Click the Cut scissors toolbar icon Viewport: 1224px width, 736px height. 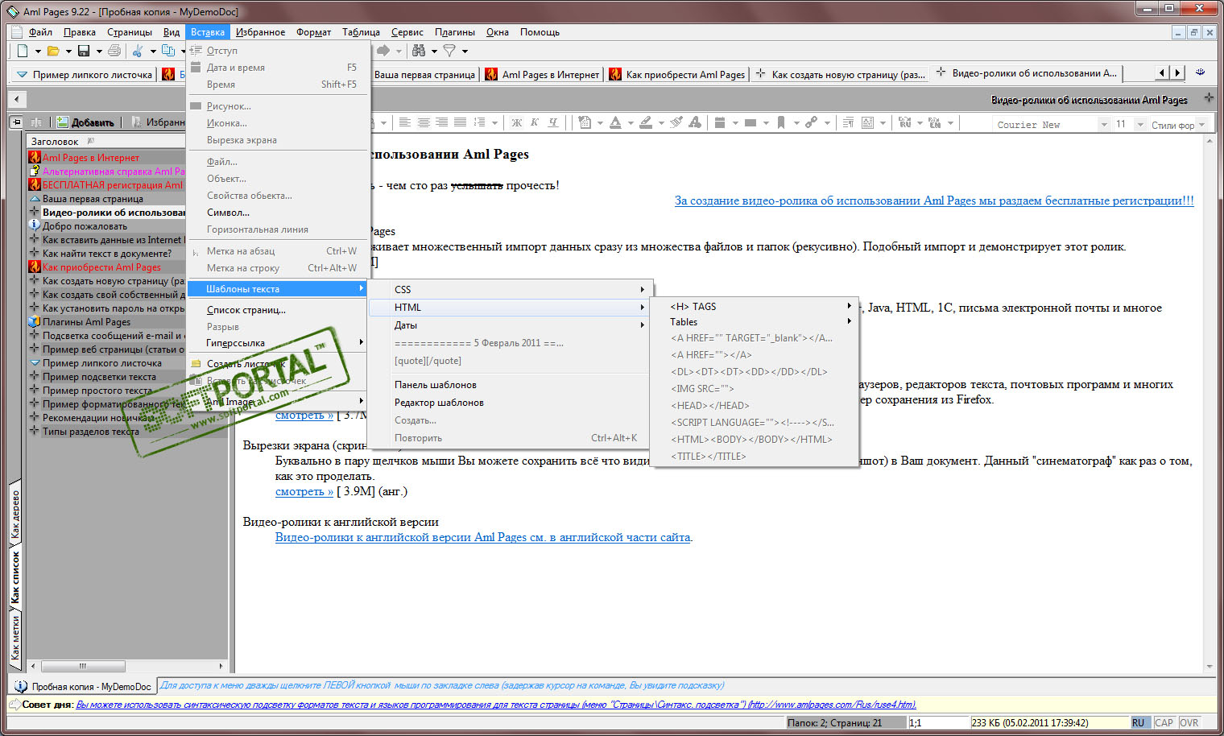pyautogui.click(x=138, y=51)
